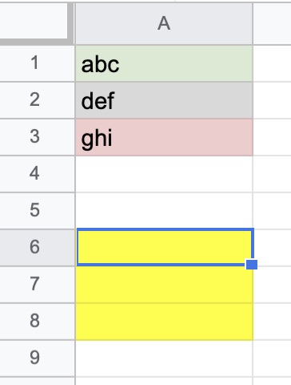This screenshot has width=291, height=385.
Task: Click empty cell A4
Action: coord(164,174)
